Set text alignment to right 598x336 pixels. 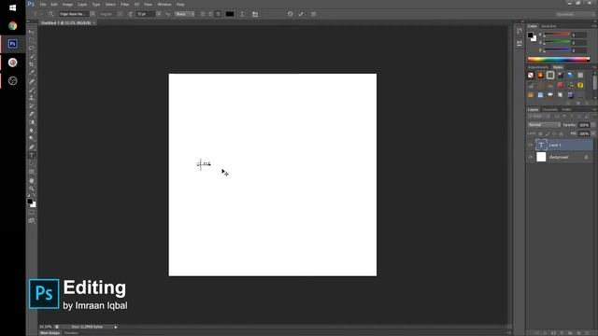tap(218, 14)
